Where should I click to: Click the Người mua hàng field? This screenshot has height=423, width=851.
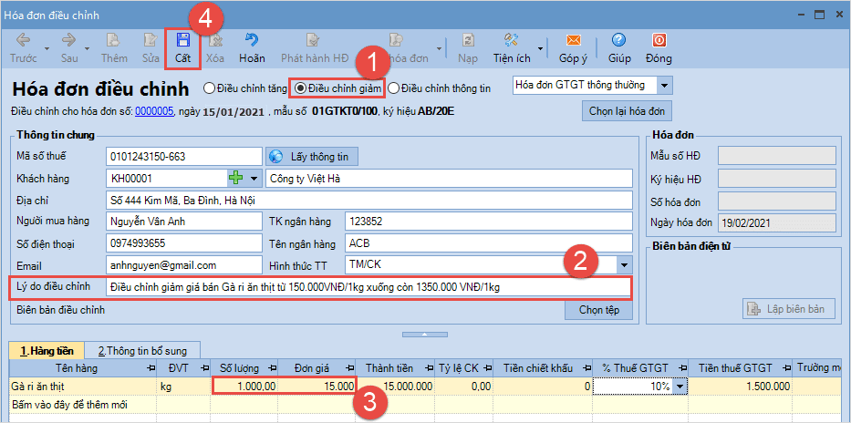coord(184,222)
